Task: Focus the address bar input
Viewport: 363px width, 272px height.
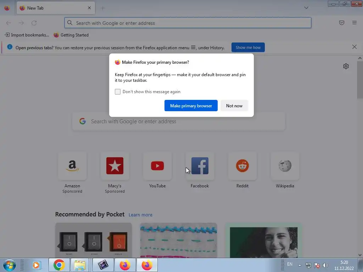Action: (188, 23)
